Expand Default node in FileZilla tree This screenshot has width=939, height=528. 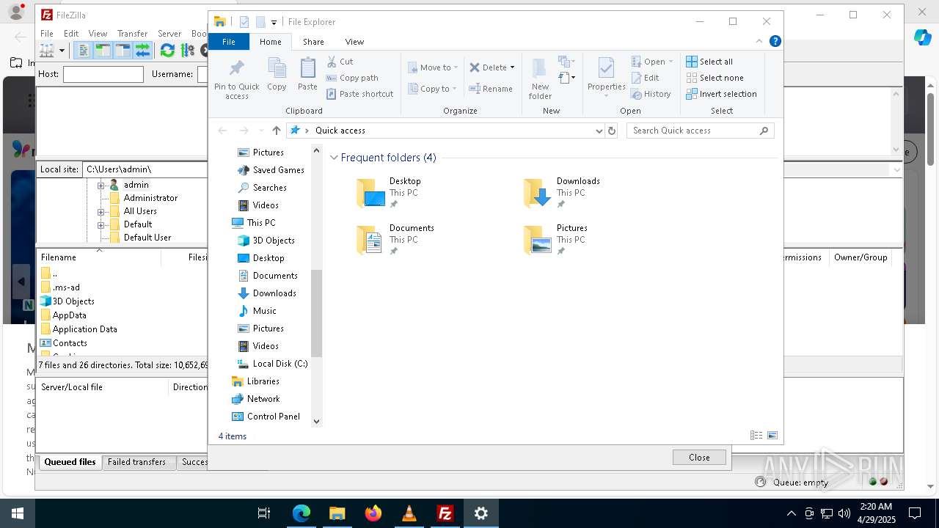click(x=101, y=224)
